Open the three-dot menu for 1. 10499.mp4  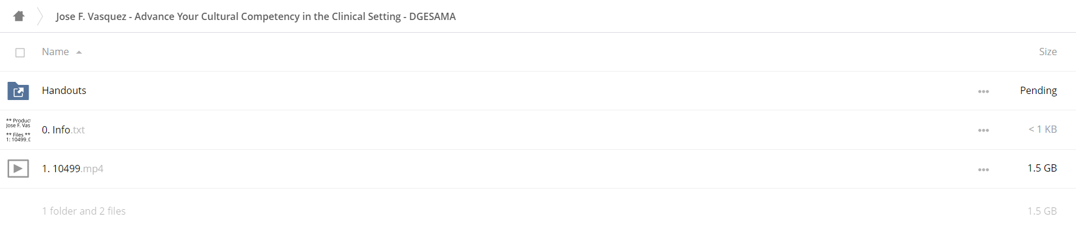click(984, 170)
